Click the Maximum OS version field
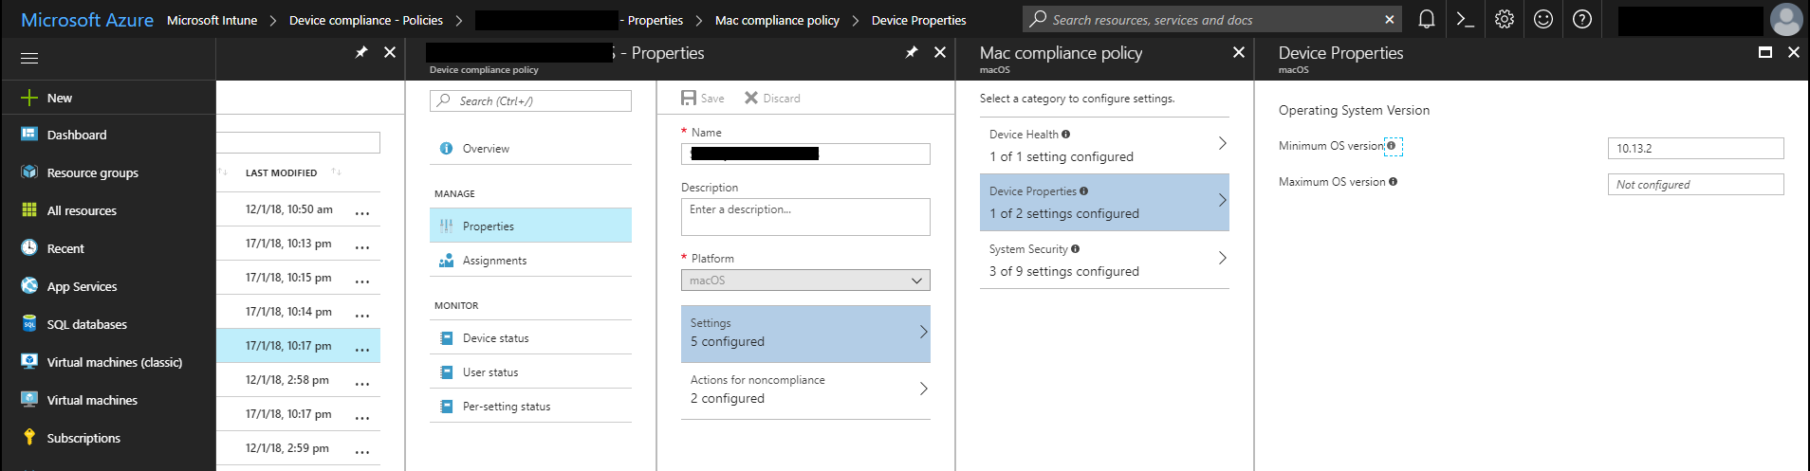The height and width of the screenshot is (471, 1810). (x=1695, y=185)
